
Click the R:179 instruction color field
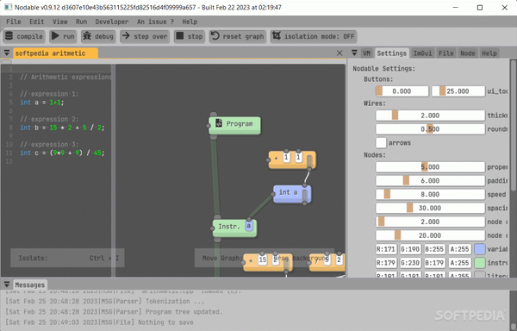tap(386, 263)
